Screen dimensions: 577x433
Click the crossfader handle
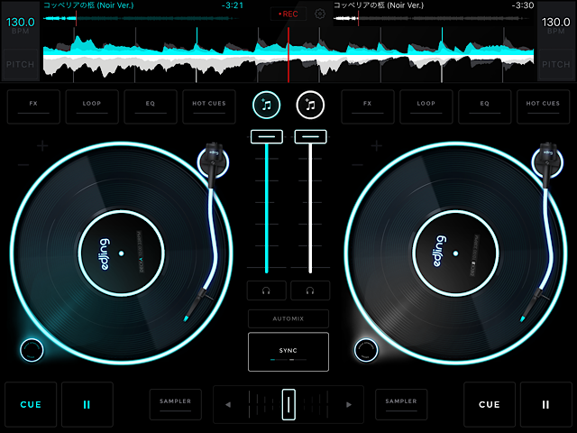[288, 404]
